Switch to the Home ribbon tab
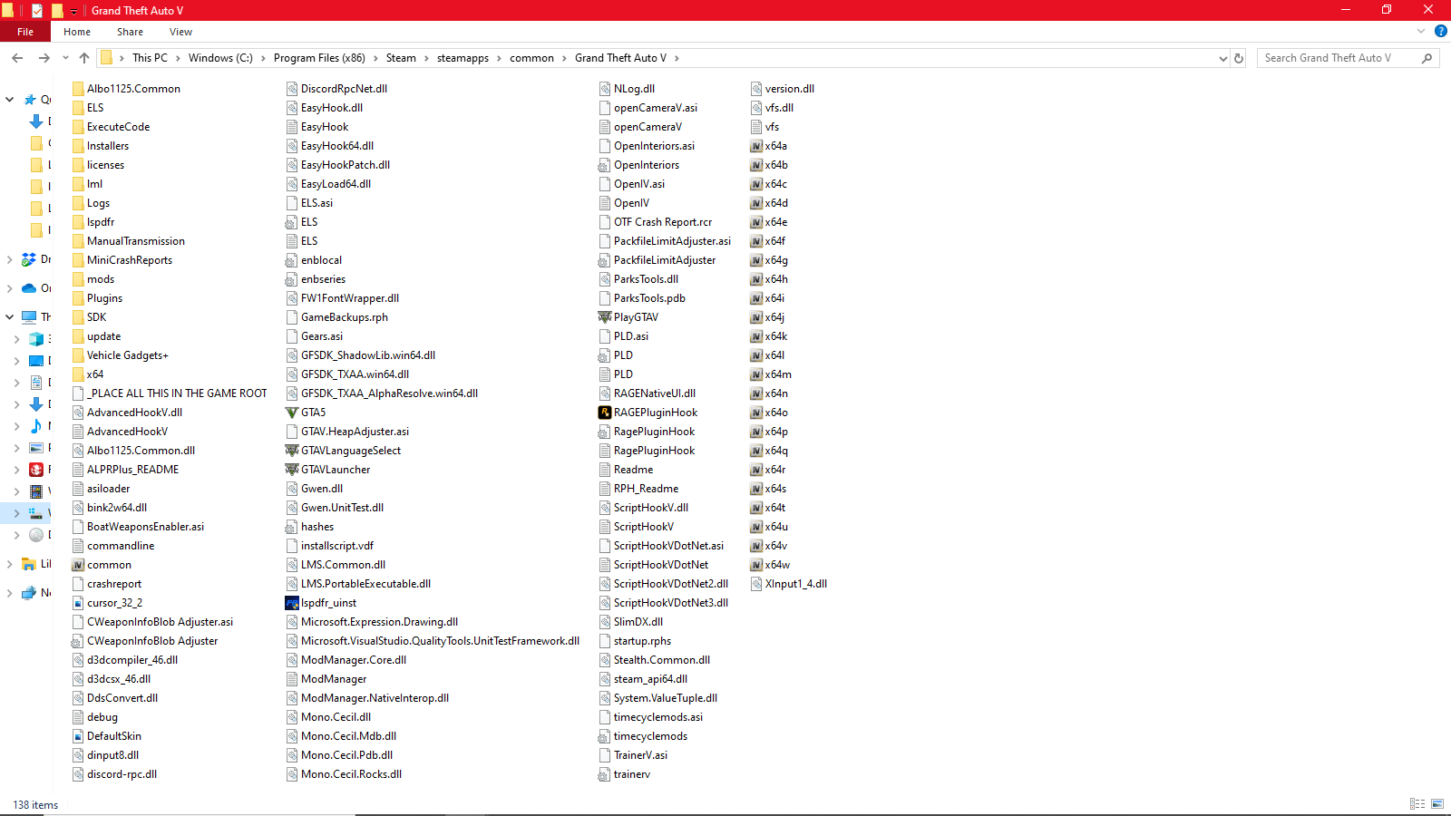 click(x=77, y=32)
